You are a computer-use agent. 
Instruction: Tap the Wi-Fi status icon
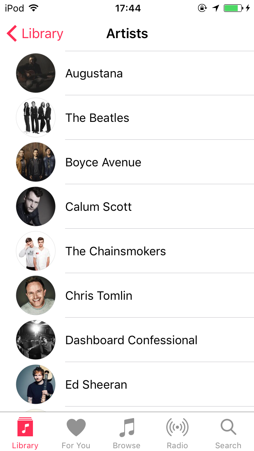click(34, 8)
